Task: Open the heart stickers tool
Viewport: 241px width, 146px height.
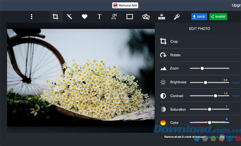Action: click(x=84, y=17)
